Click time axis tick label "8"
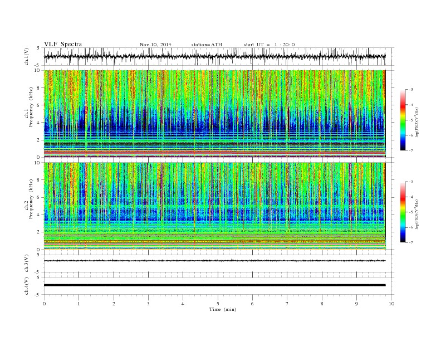This screenshot has height=341, width=441. (322, 304)
